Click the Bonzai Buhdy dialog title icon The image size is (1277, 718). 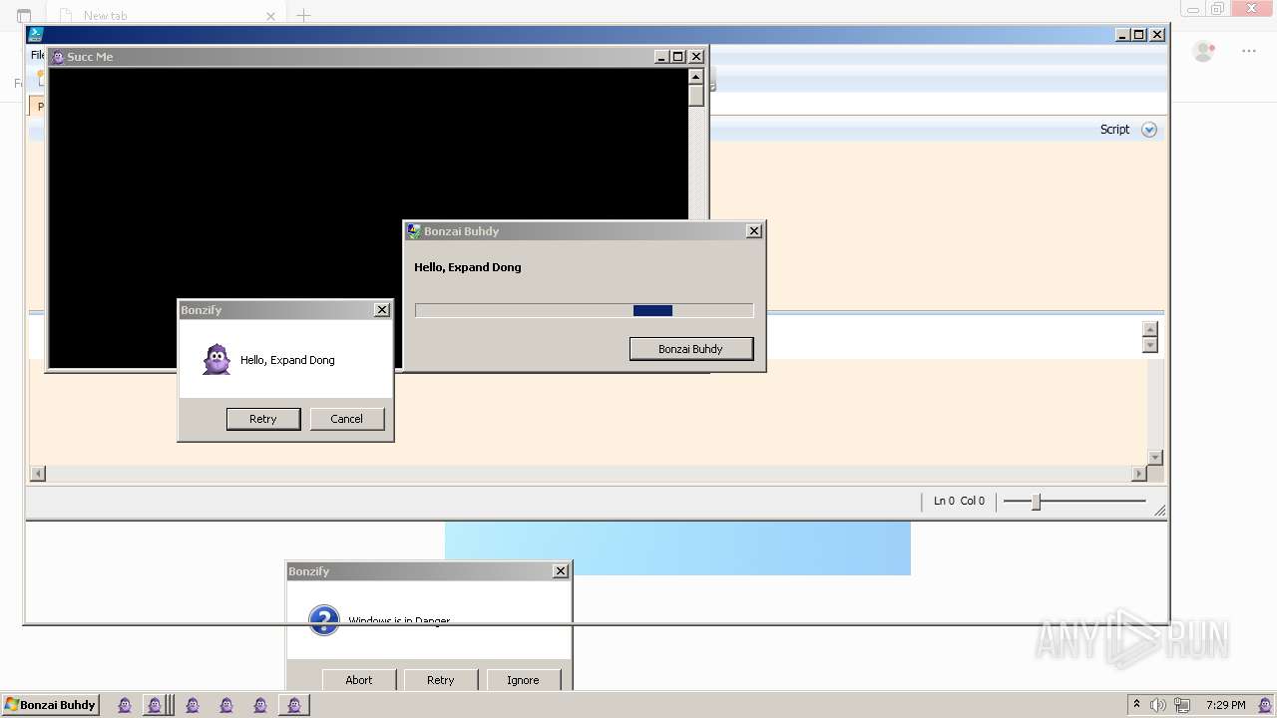[x=414, y=231]
